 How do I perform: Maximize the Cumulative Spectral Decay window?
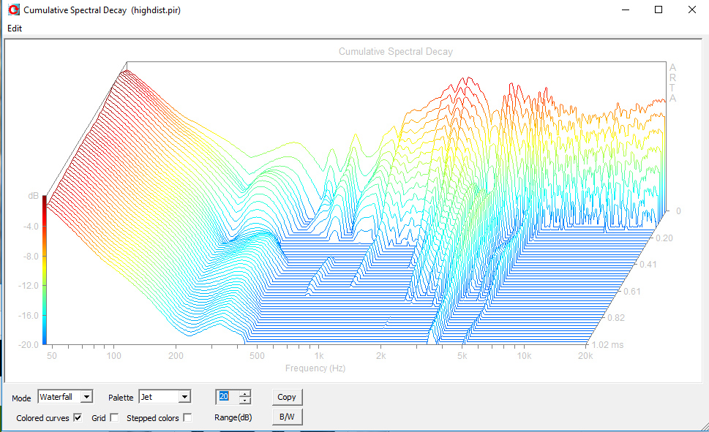click(x=659, y=10)
